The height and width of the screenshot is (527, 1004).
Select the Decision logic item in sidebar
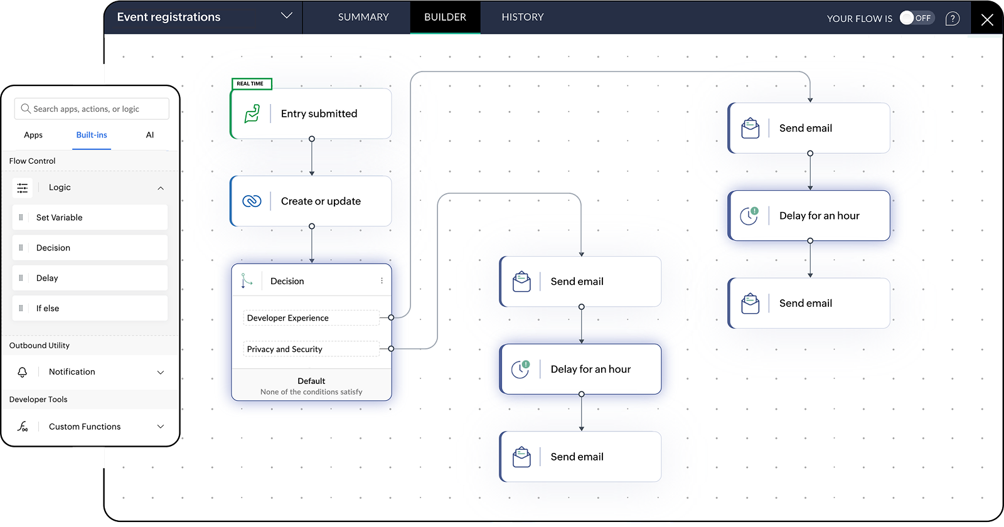click(x=90, y=248)
